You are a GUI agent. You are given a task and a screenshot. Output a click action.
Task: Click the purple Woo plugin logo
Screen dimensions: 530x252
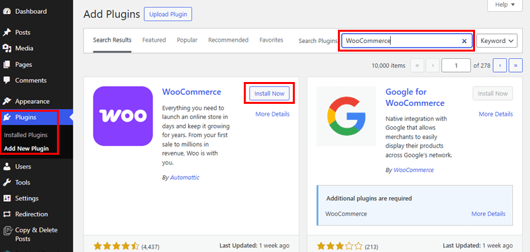coord(123,116)
